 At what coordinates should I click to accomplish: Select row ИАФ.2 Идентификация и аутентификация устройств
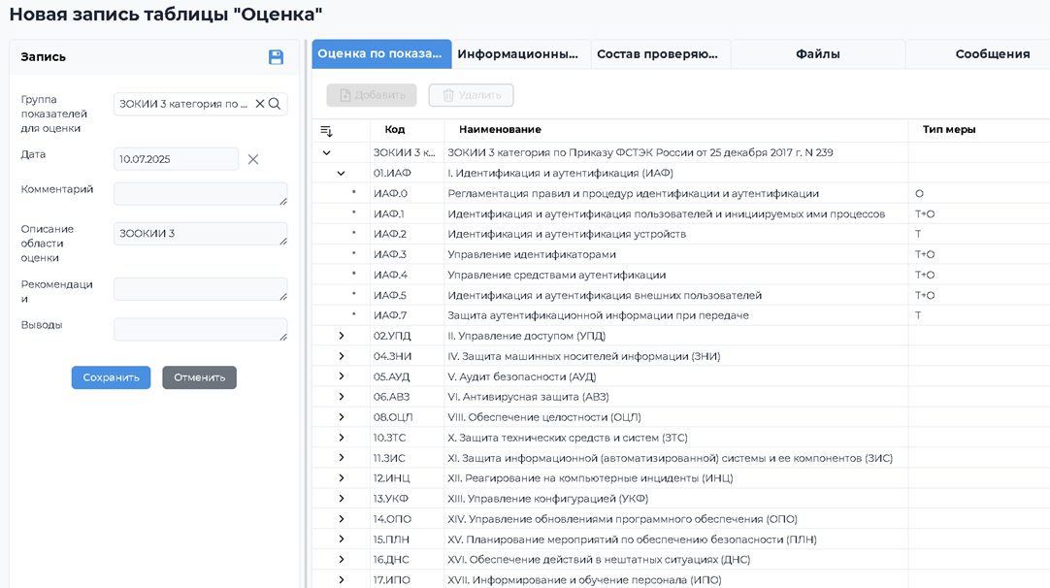click(681, 234)
